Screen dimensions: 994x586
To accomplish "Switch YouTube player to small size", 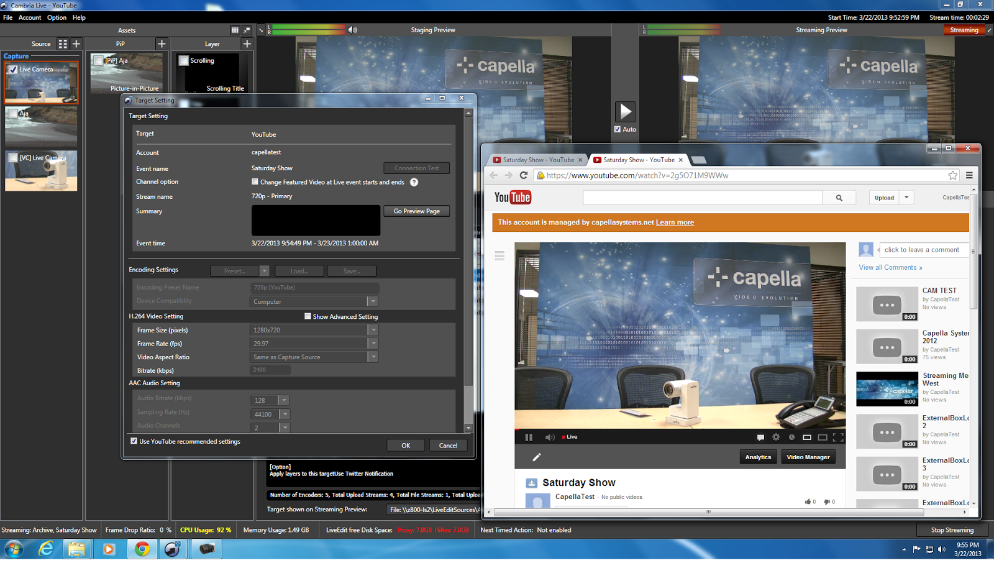I will [807, 437].
